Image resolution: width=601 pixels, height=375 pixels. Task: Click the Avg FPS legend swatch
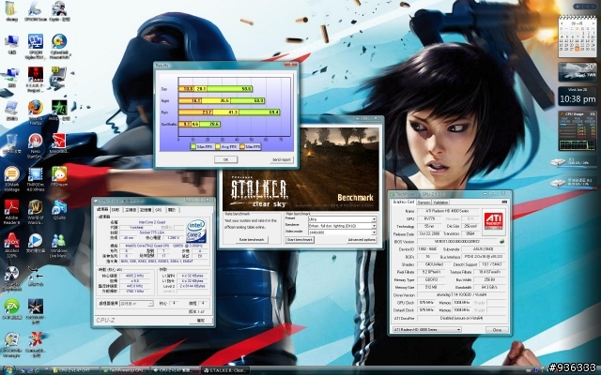218,146
